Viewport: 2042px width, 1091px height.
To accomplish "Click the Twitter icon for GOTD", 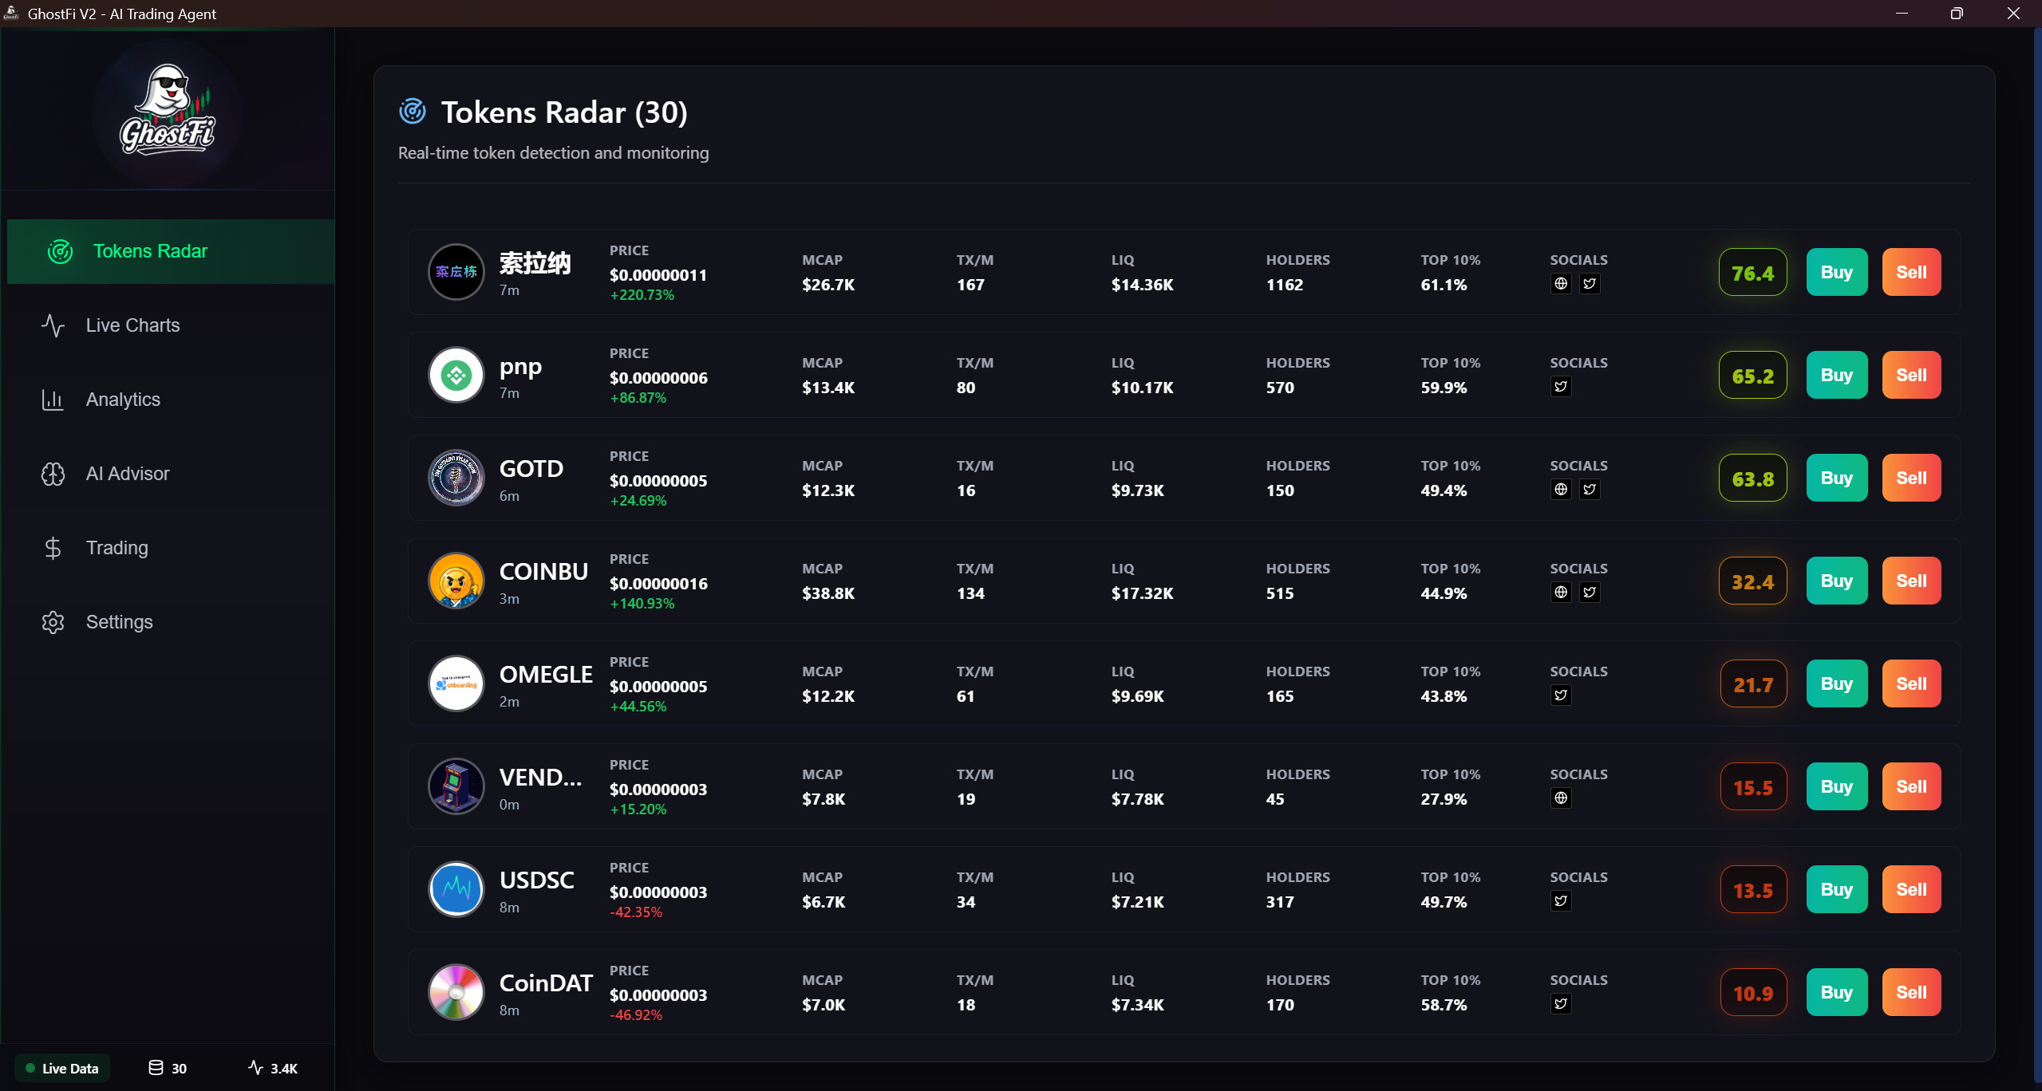I will [x=1589, y=489].
